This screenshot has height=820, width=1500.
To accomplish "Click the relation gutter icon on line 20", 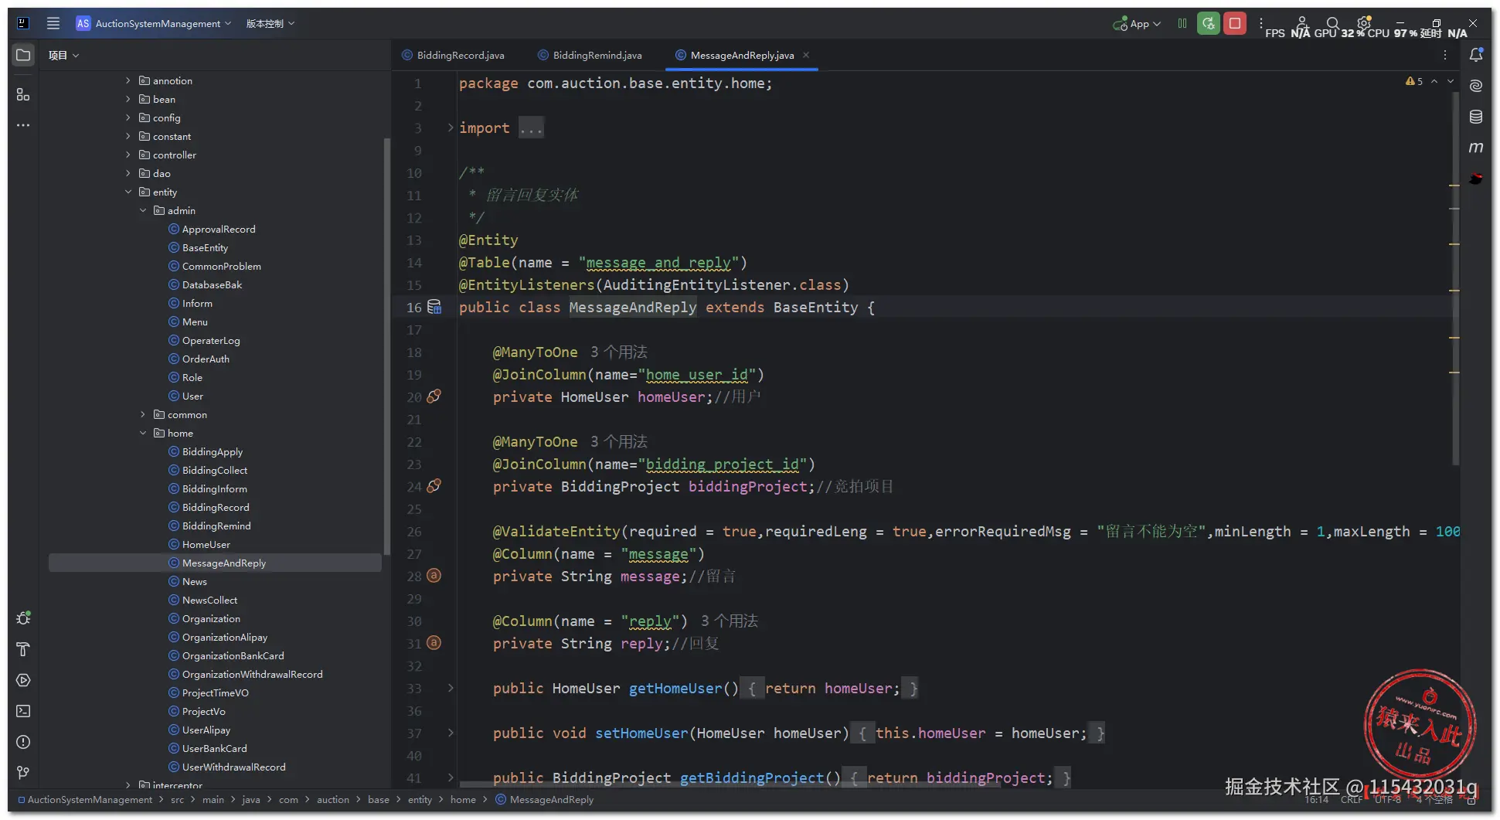I will click(x=434, y=396).
